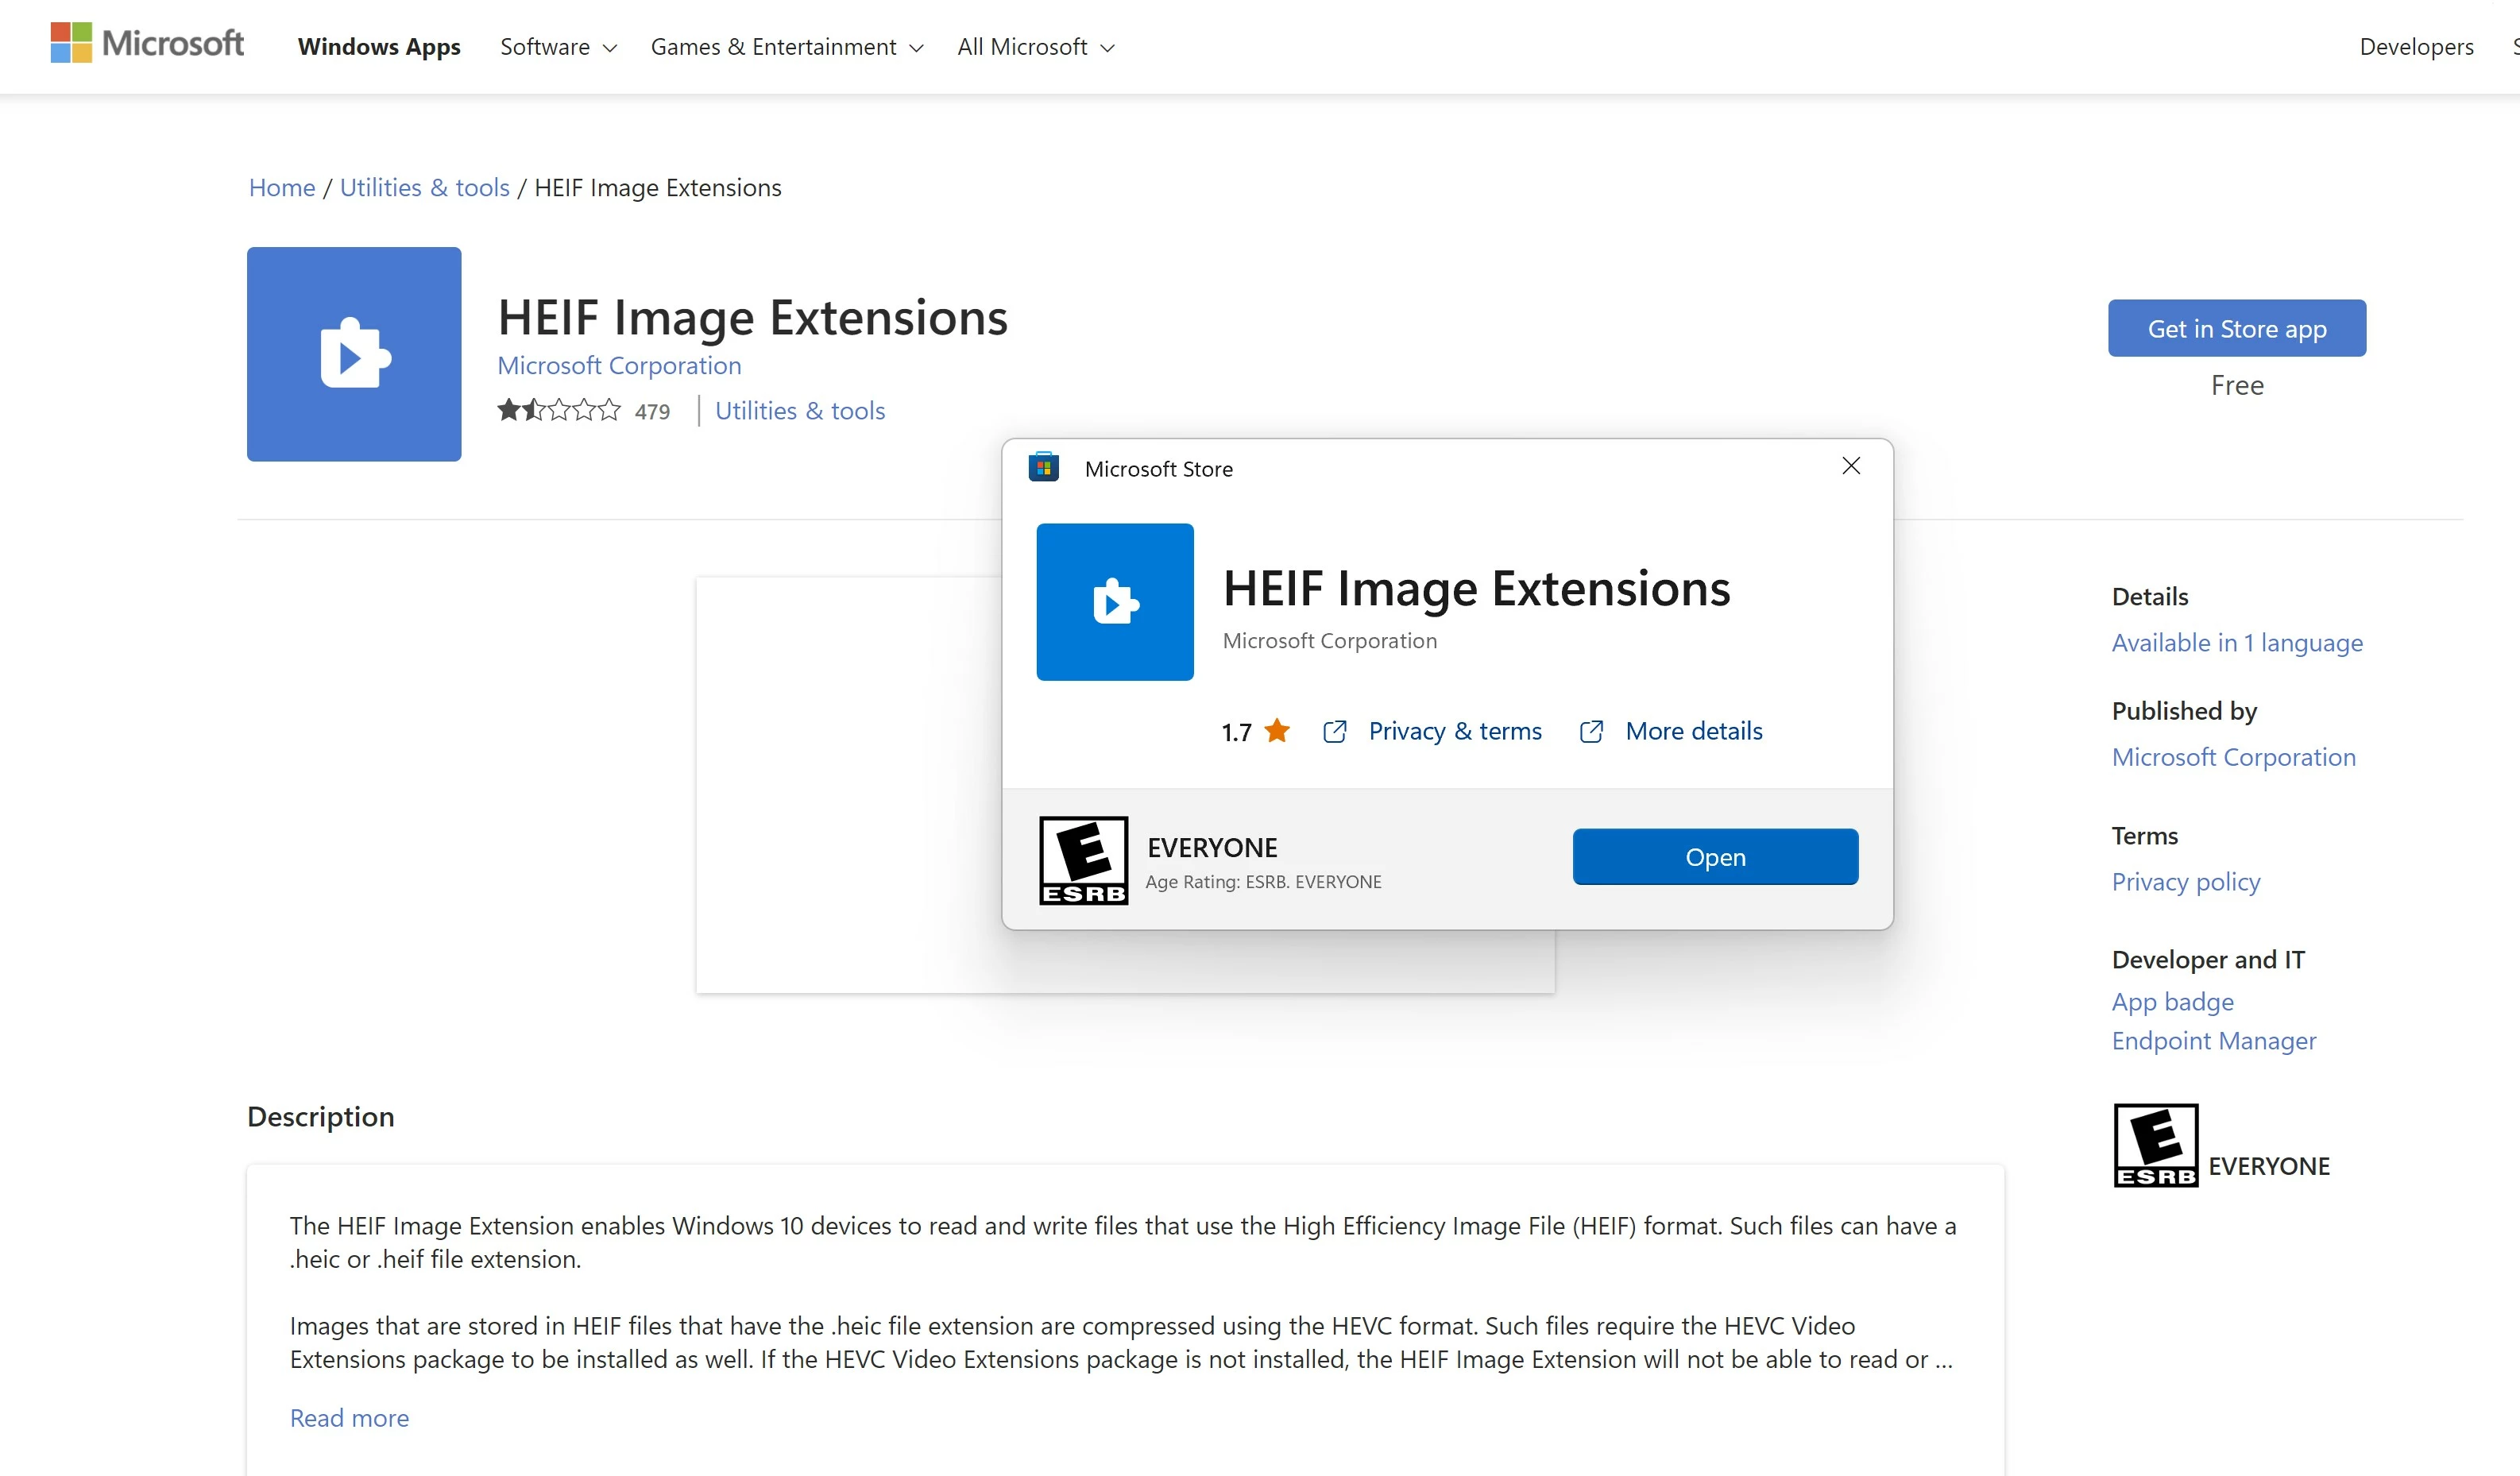The width and height of the screenshot is (2520, 1476).
Task: Click the ESRB rating badge in dialog
Action: [x=1083, y=860]
